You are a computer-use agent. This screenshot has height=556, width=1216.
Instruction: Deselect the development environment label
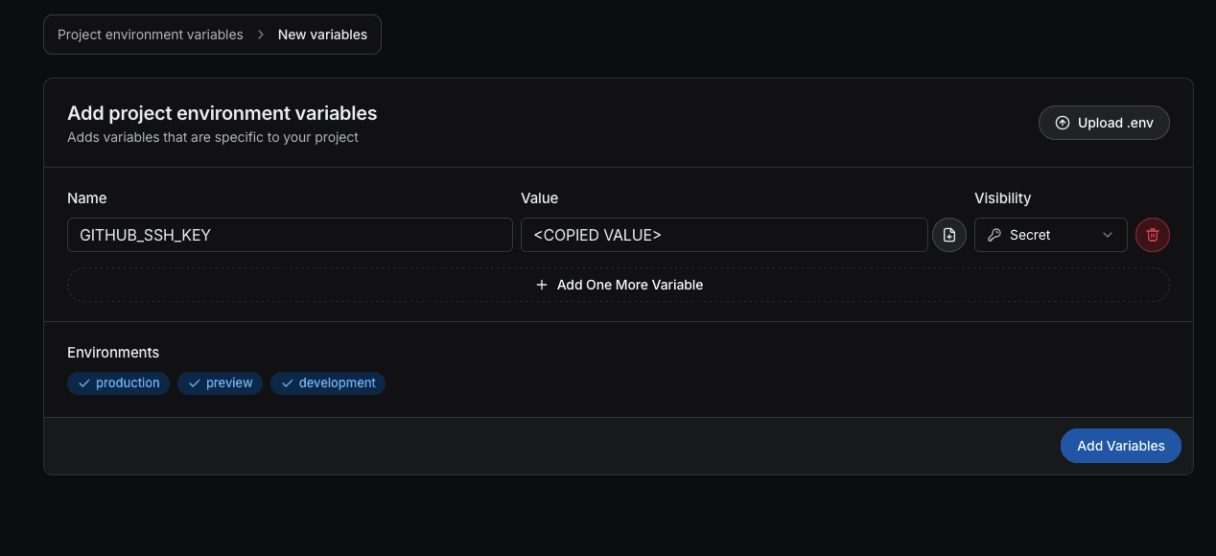[337, 383]
